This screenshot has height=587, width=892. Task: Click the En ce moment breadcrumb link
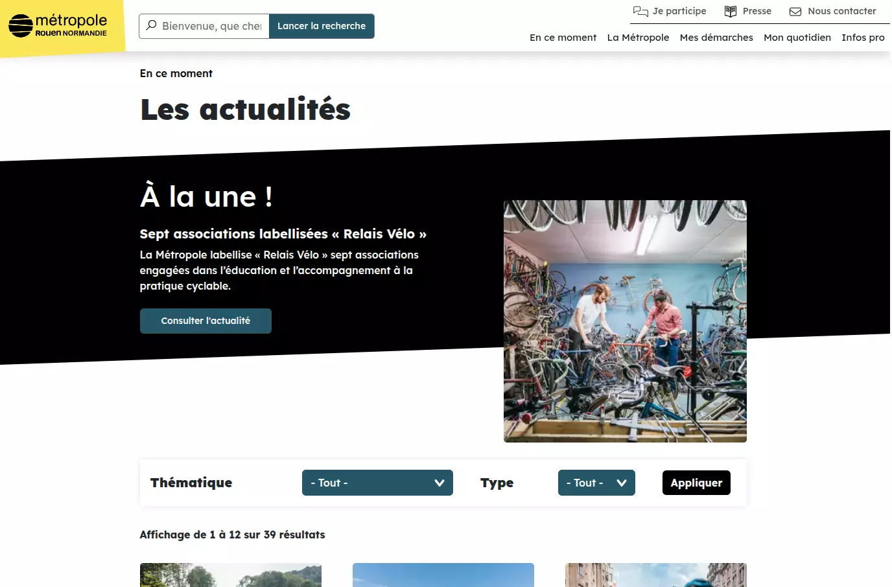pos(176,73)
